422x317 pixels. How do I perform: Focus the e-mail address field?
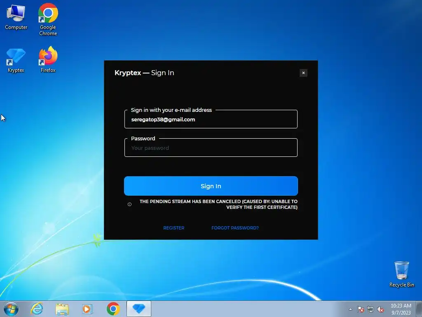211,119
